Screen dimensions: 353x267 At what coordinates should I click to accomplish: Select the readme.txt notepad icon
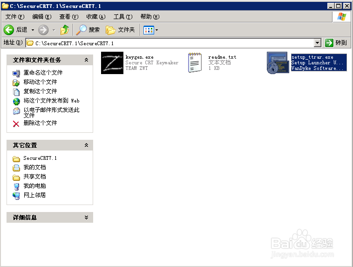pyautogui.click(x=195, y=62)
